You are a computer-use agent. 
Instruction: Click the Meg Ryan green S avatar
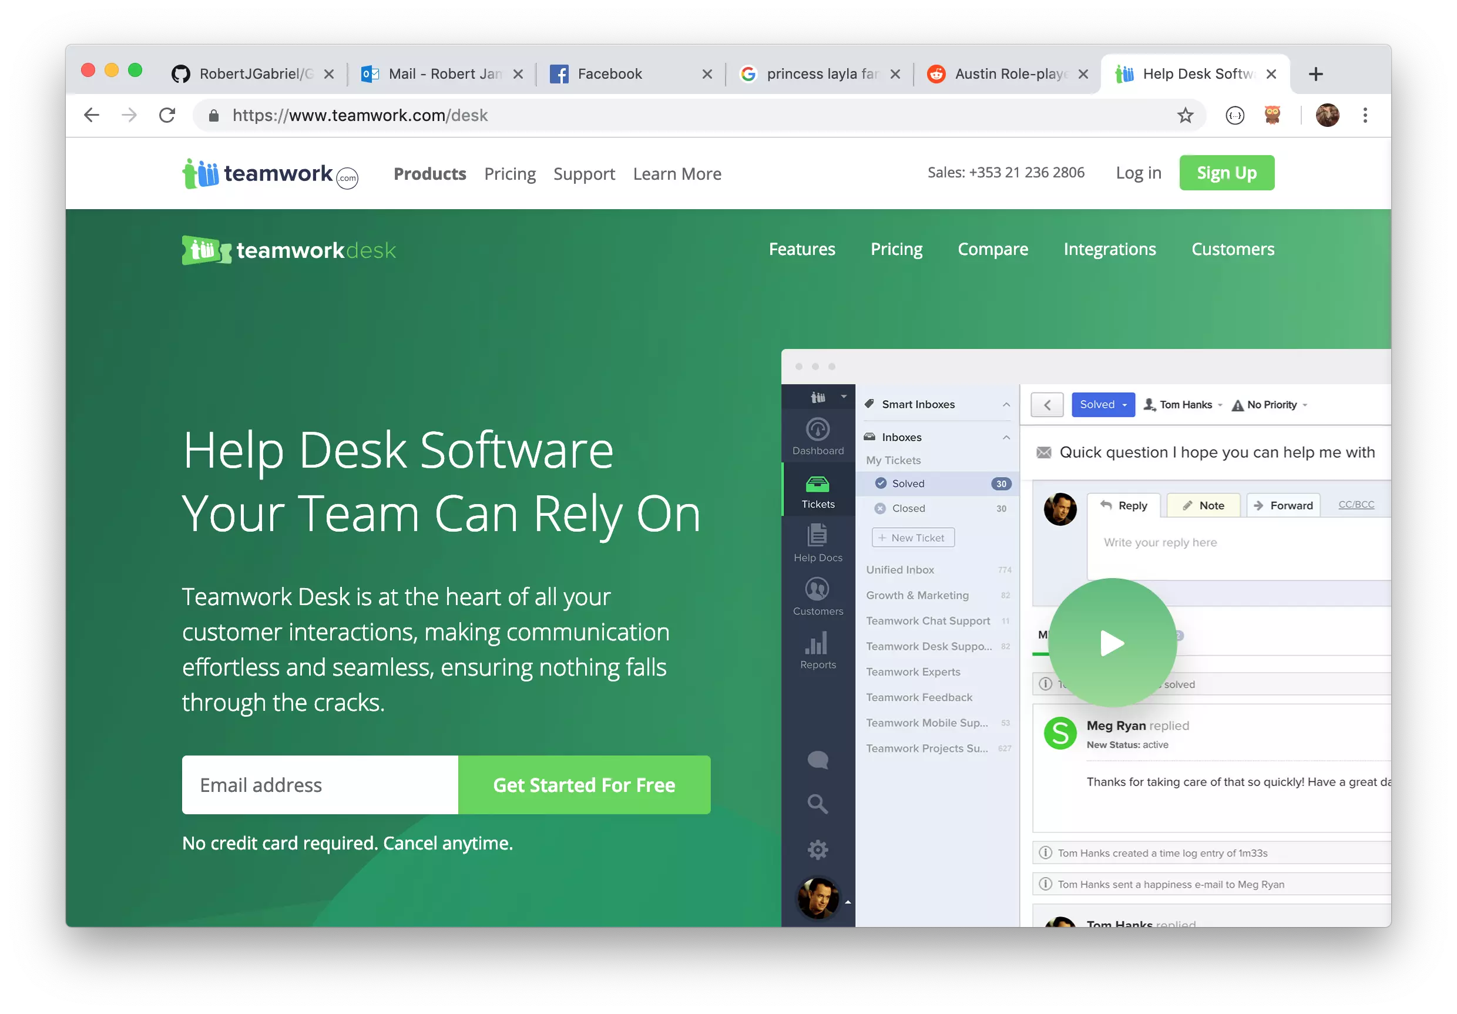tap(1060, 733)
